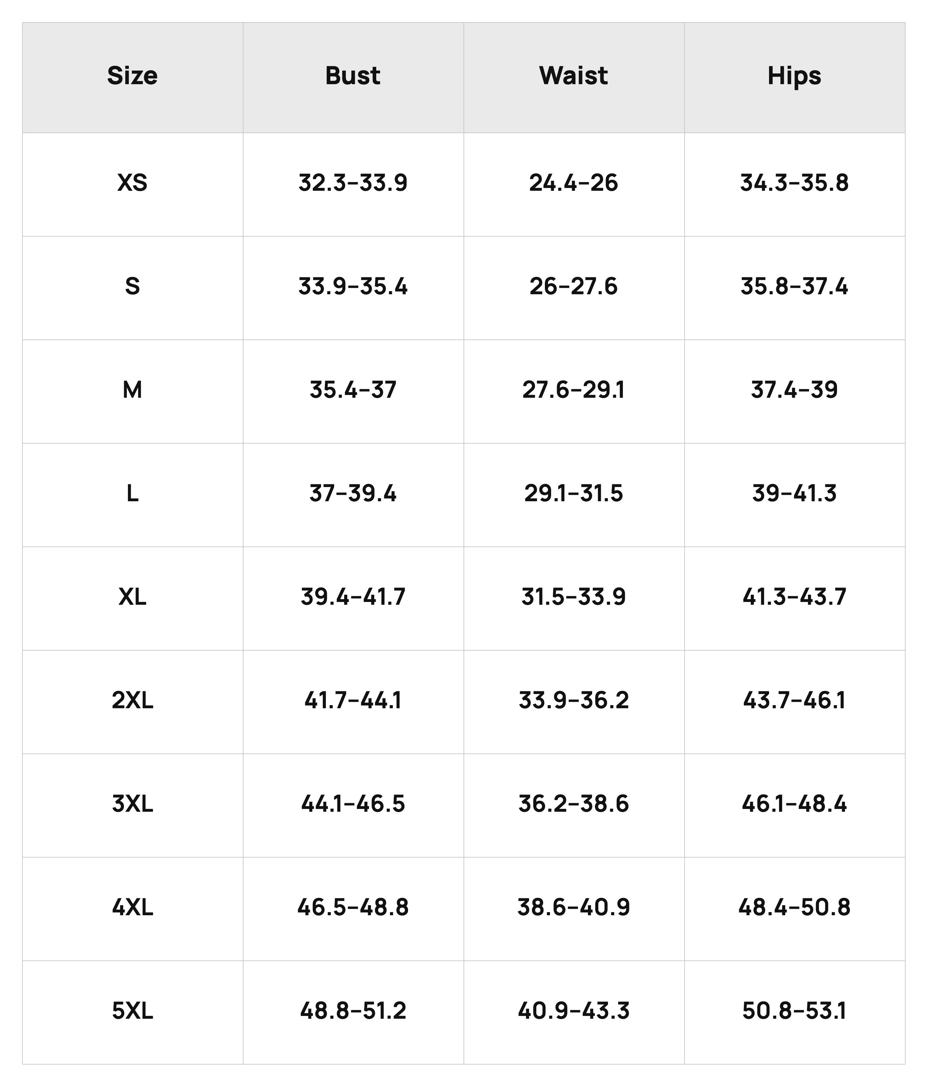Viewport: 927px width, 1086px height.
Task: Click the 2XL size label
Action: click(132, 701)
